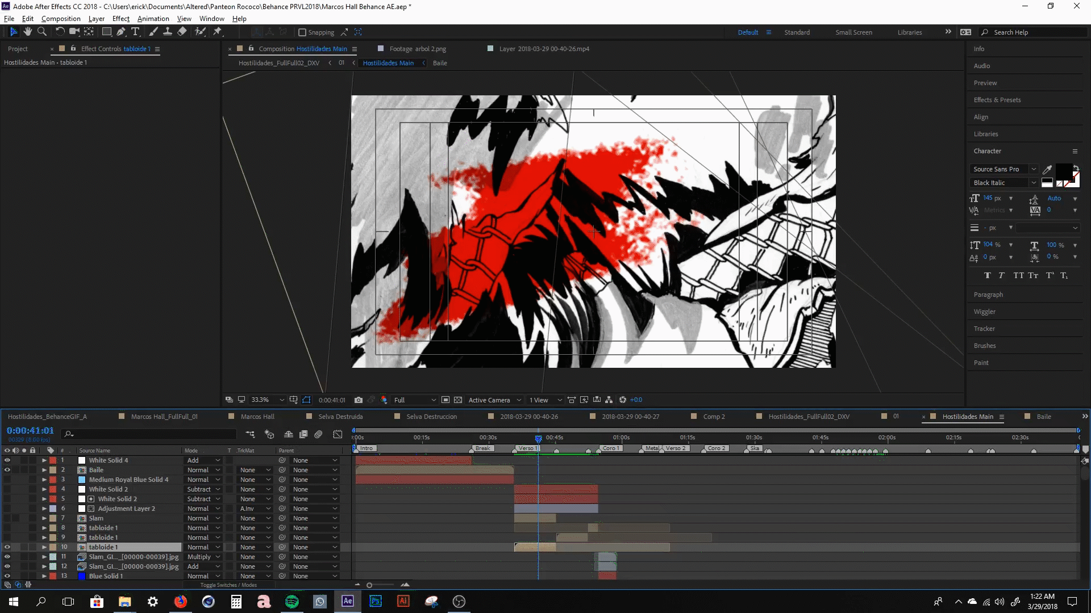
Task: Open the Footage arbol 2.png tab
Action: point(418,49)
